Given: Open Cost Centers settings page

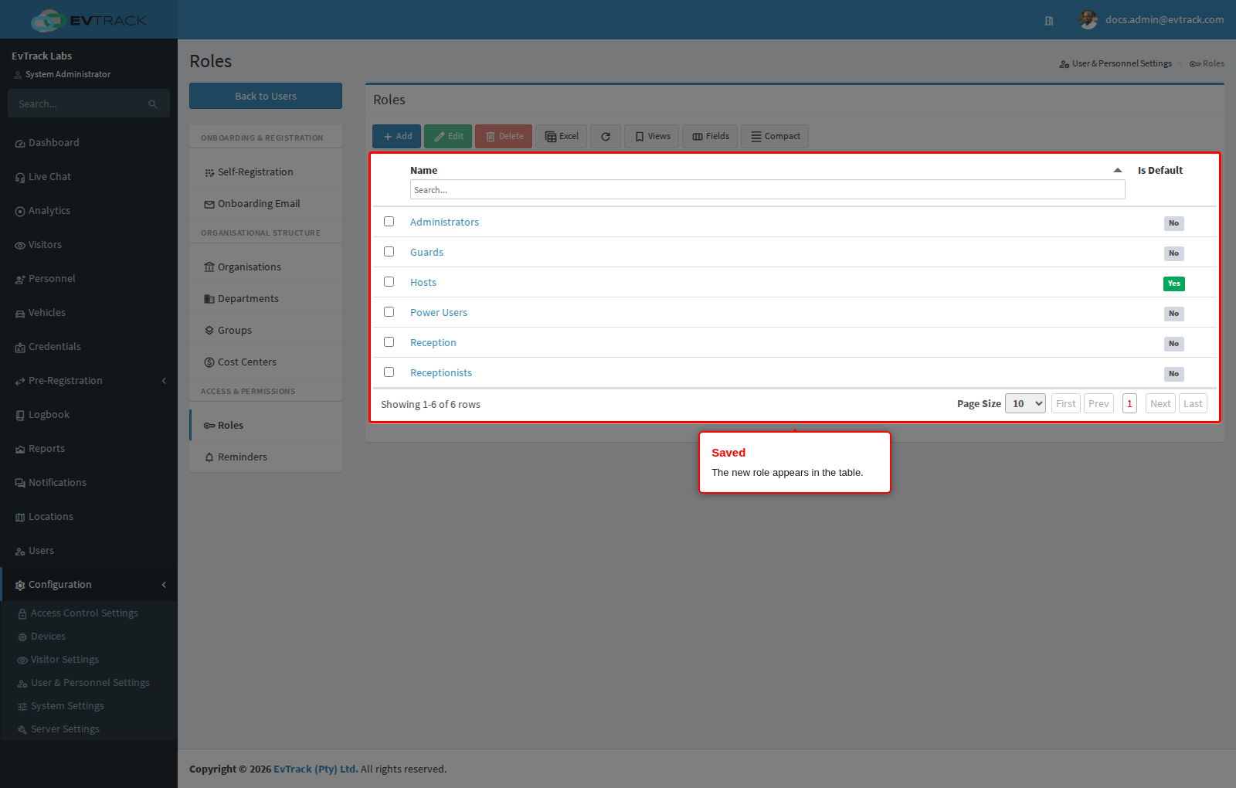Looking at the screenshot, I should [266, 362].
